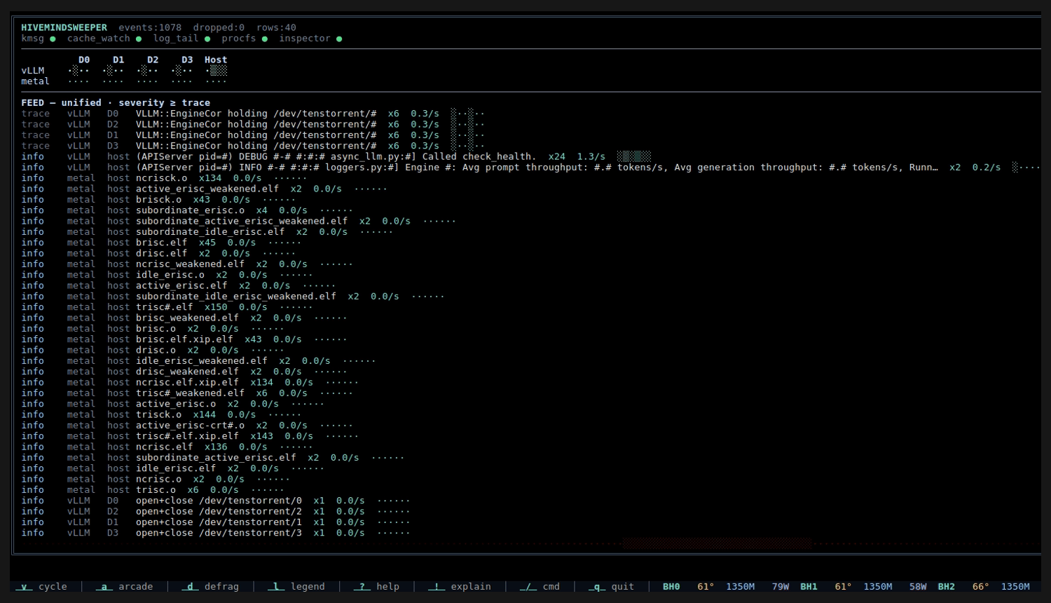Click the 'rows:40' counter

point(276,27)
